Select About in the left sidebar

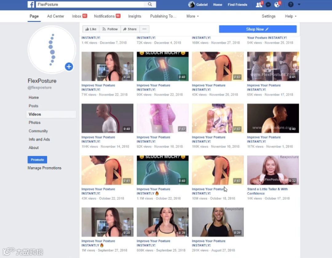tap(34, 148)
